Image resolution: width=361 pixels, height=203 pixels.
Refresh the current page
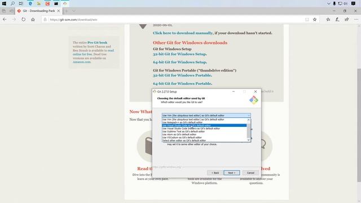(x=24, y=20)
